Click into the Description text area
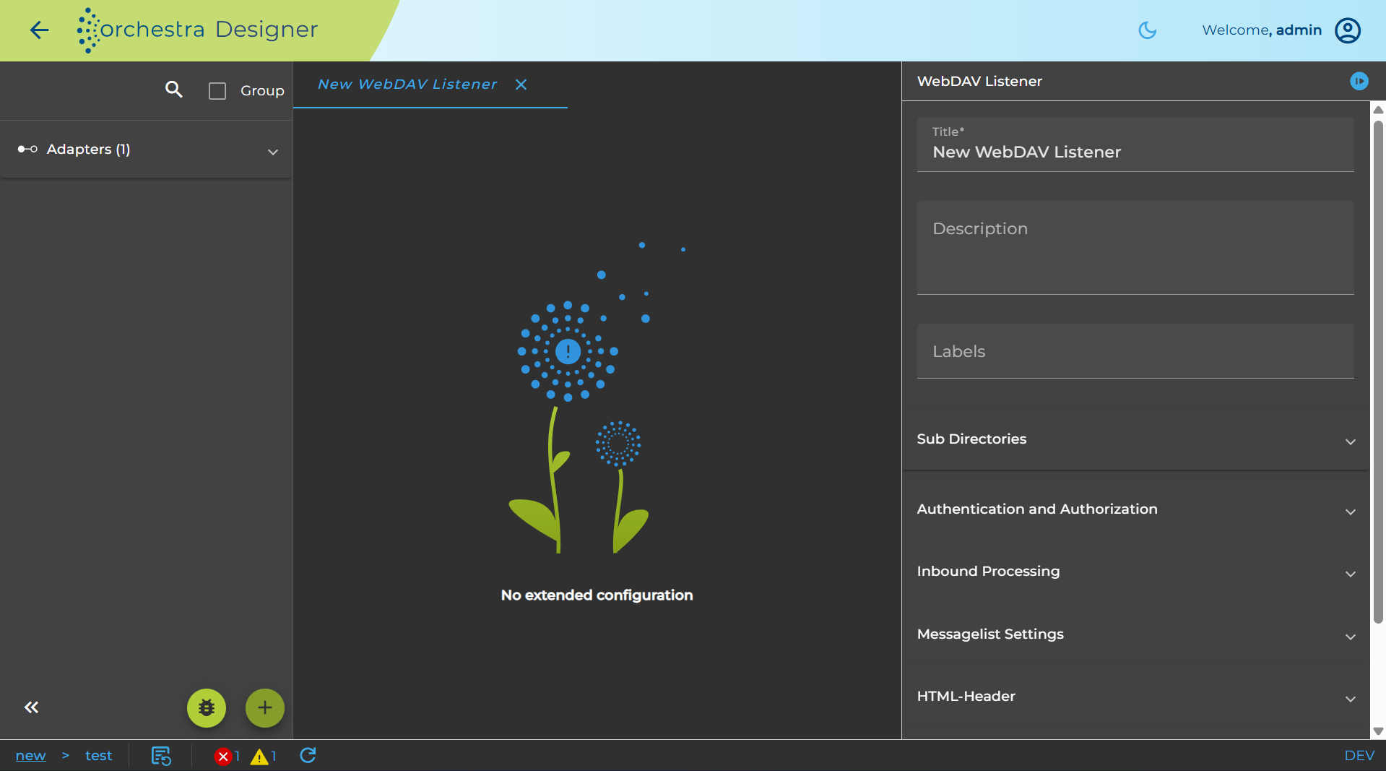Screen dimensions: 1386x771 tap(1135, 248)
